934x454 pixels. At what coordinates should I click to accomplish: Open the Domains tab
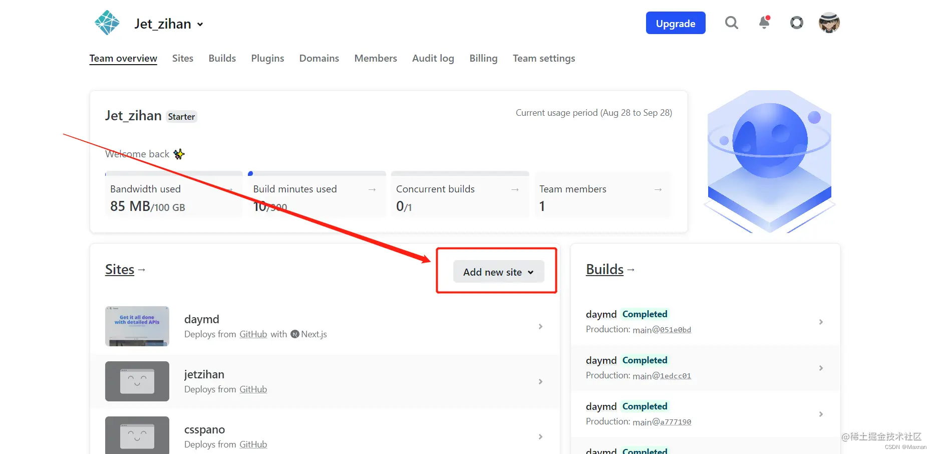319,58
